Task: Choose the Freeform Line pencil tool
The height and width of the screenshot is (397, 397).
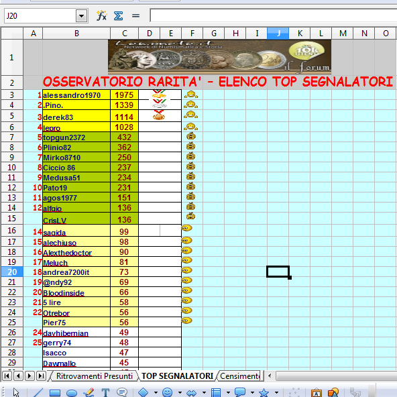Action: pyautogui.click(x=89, y=393)
